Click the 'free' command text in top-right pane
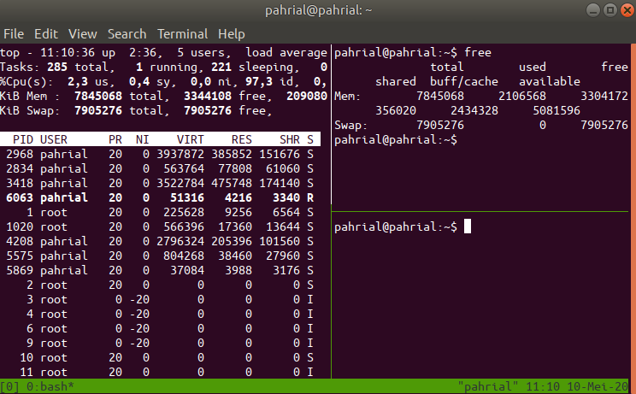Viewport: 636px width, 394px height. tap(478, 53)
